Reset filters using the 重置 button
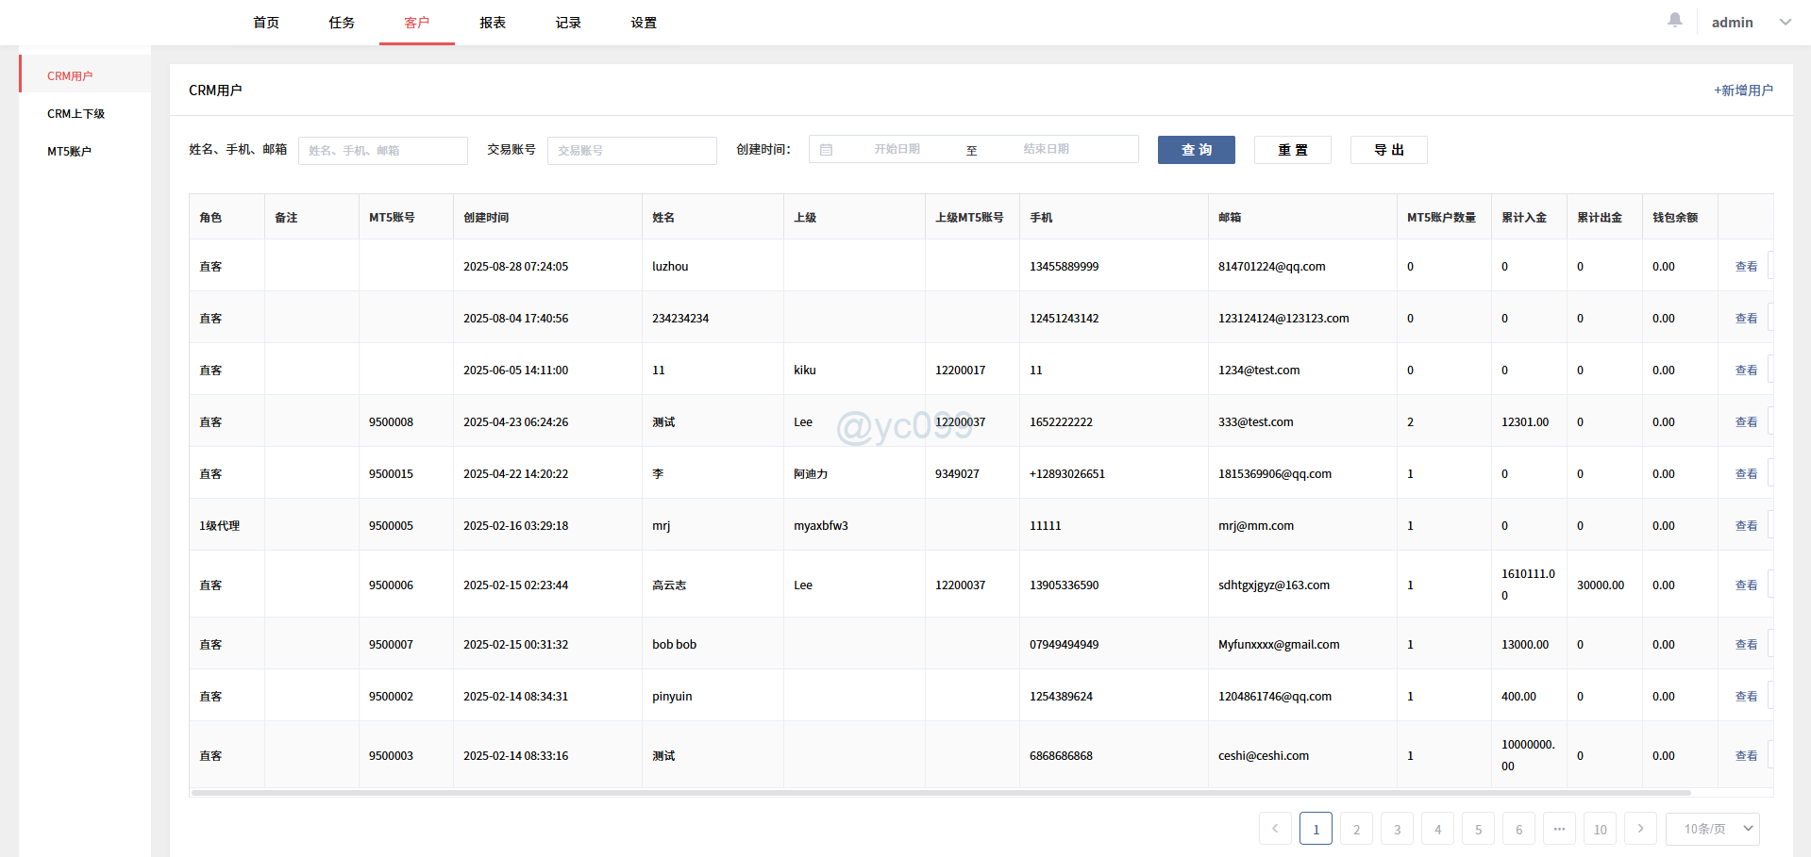 (1291, 149)
